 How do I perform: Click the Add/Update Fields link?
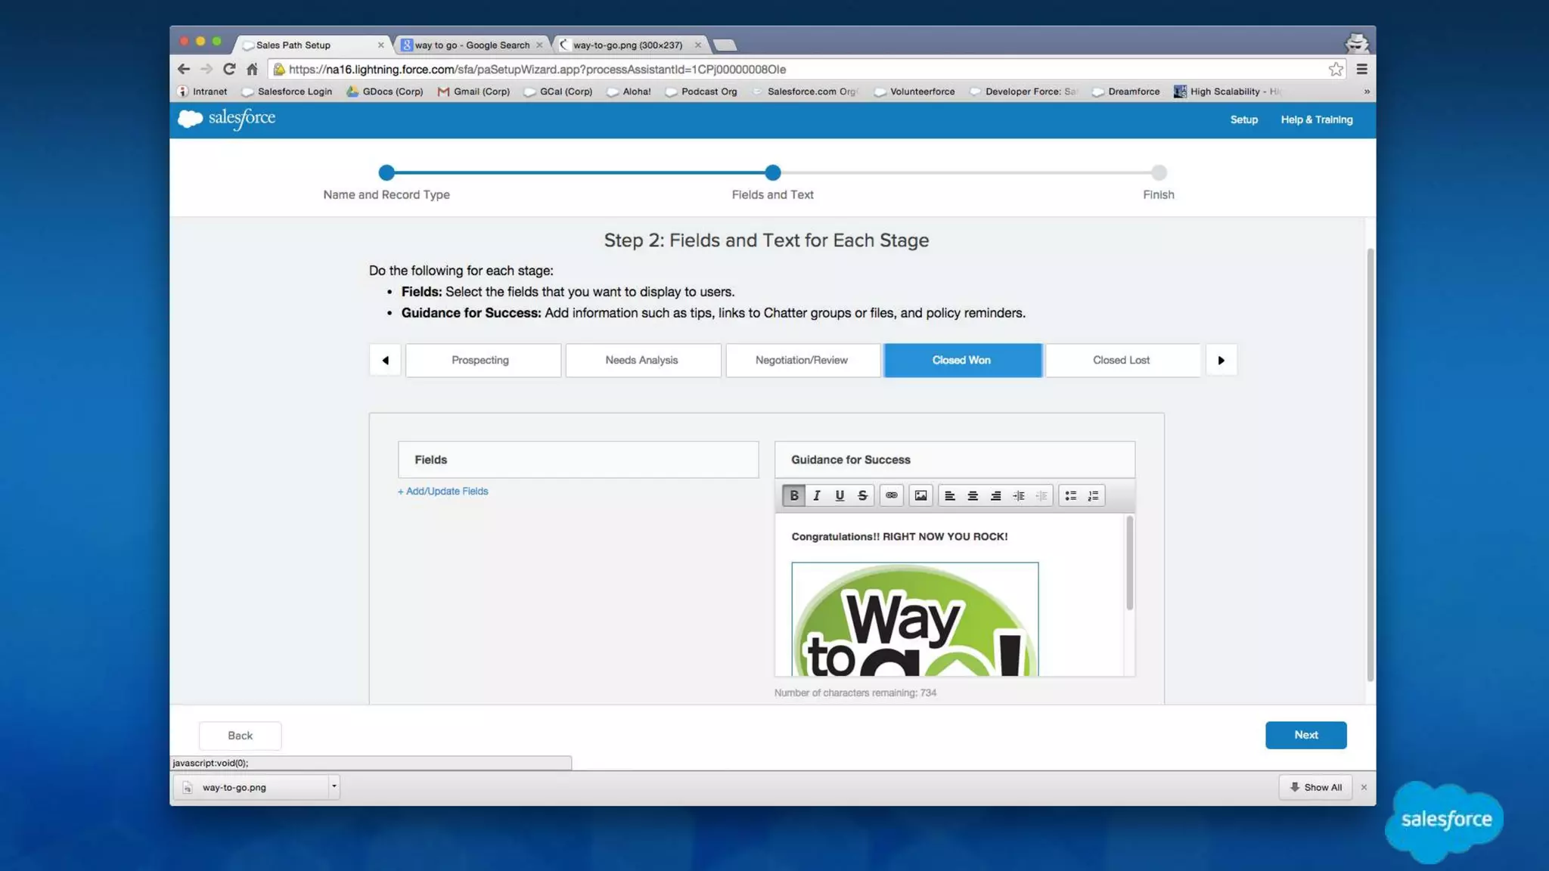pyautogui.click(x=443, y=491)
